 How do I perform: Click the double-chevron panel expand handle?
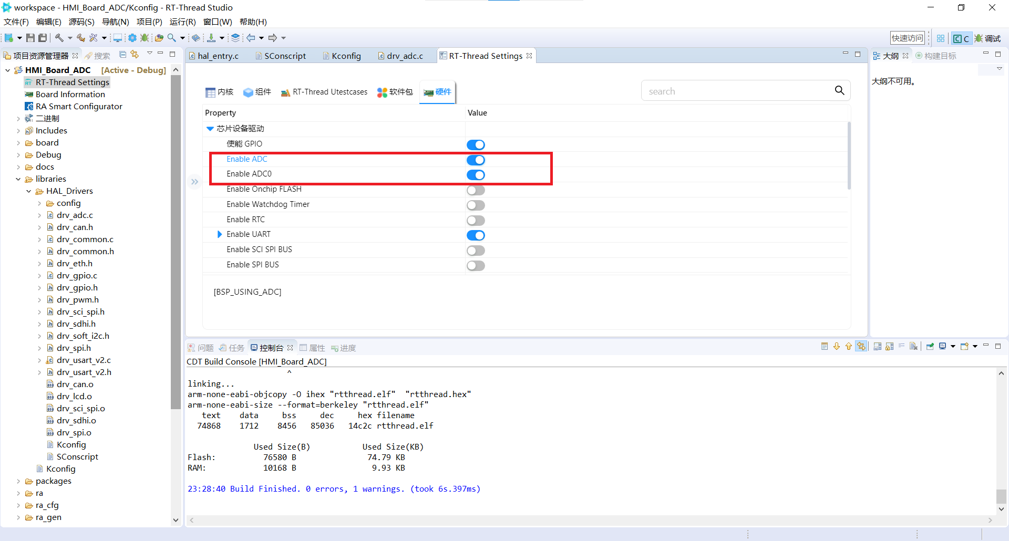tap(194, 182)
